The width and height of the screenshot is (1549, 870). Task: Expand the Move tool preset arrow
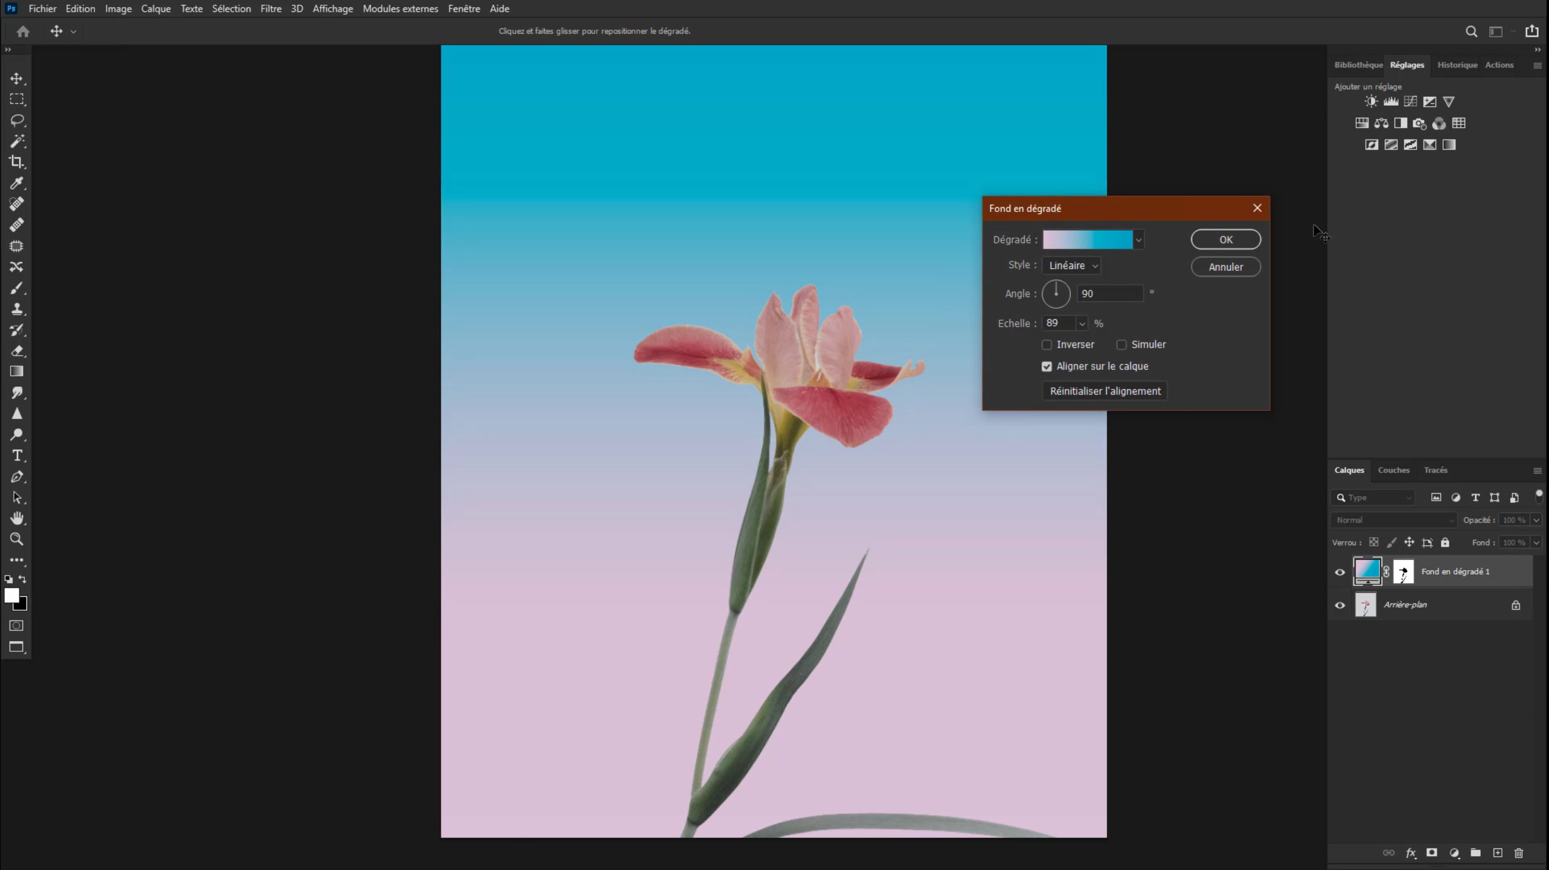[x=73, y=31]
